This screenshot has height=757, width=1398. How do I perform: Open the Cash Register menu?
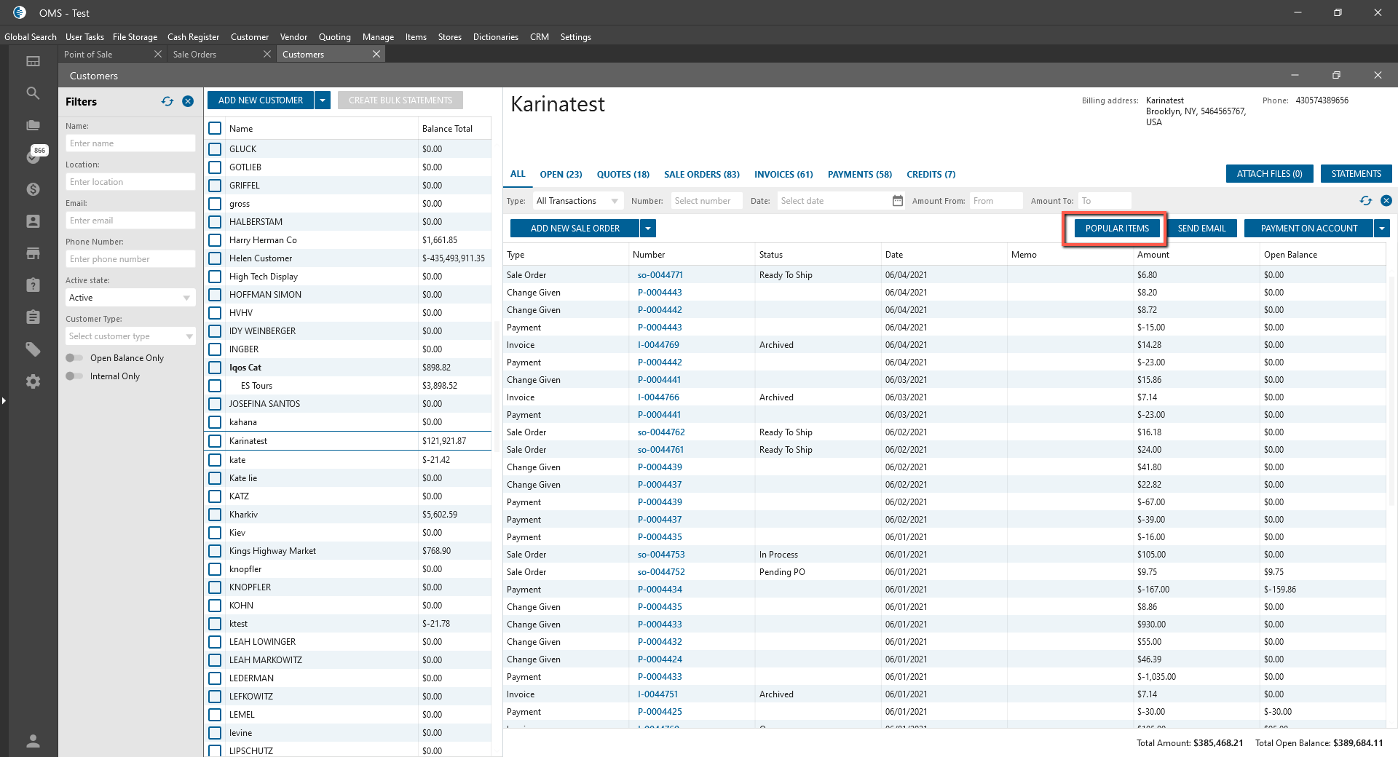tap(193, 37)
